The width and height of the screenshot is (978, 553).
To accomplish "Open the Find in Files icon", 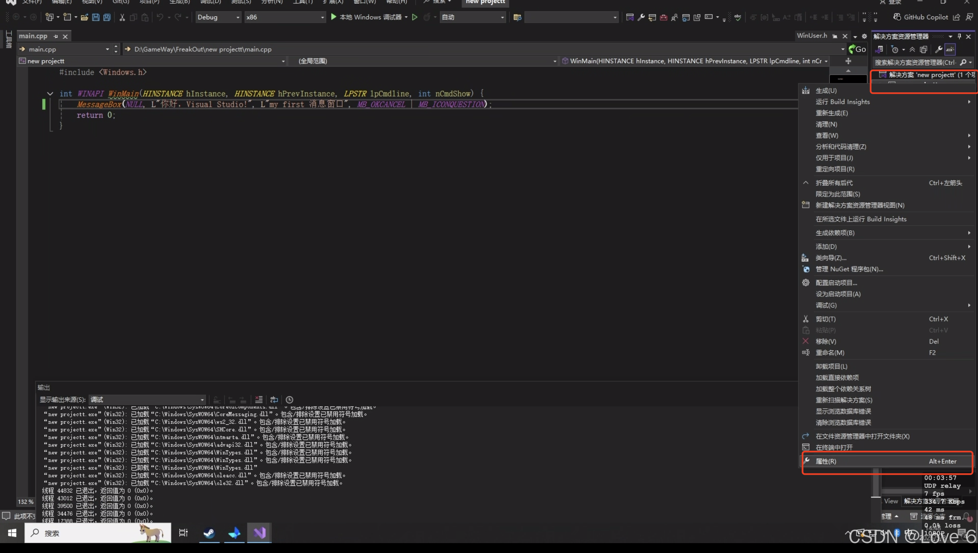I will coord(517,17).
